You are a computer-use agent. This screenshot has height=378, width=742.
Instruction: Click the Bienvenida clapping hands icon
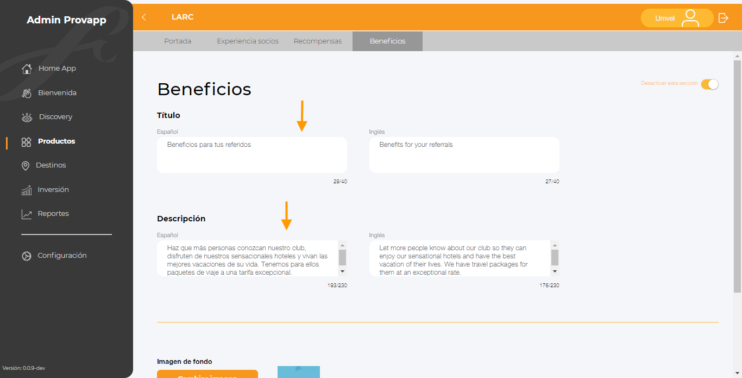pos(27,93)
